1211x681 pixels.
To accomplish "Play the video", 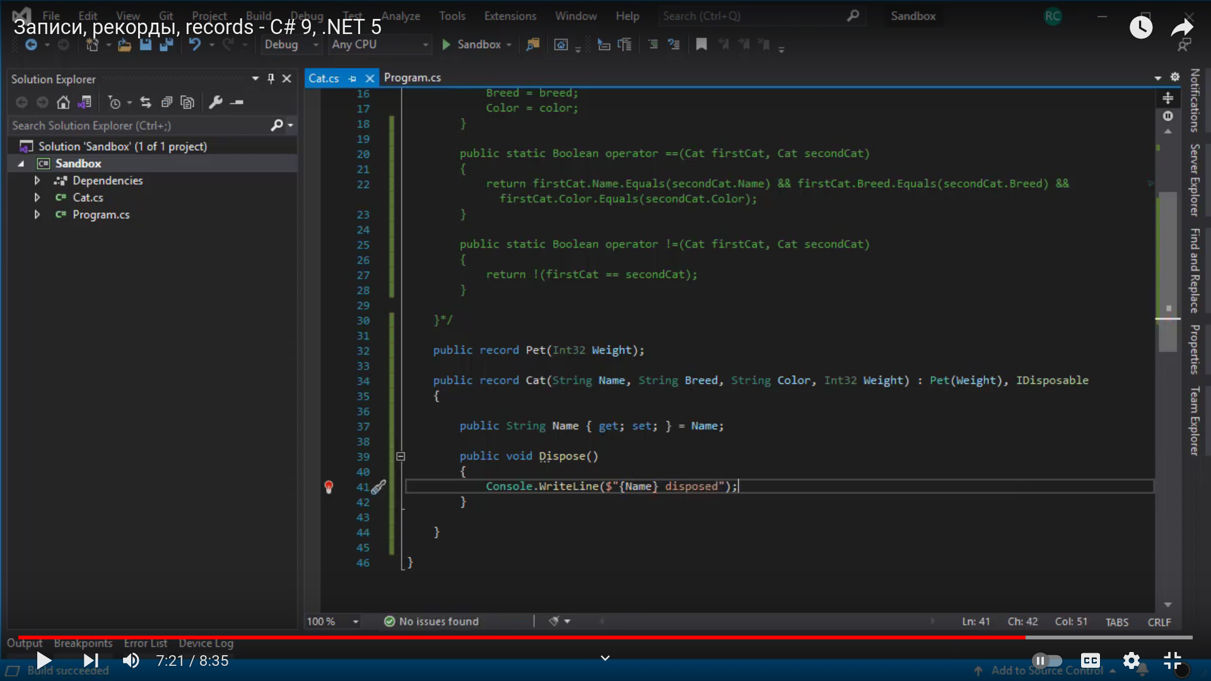I will 44,660.
